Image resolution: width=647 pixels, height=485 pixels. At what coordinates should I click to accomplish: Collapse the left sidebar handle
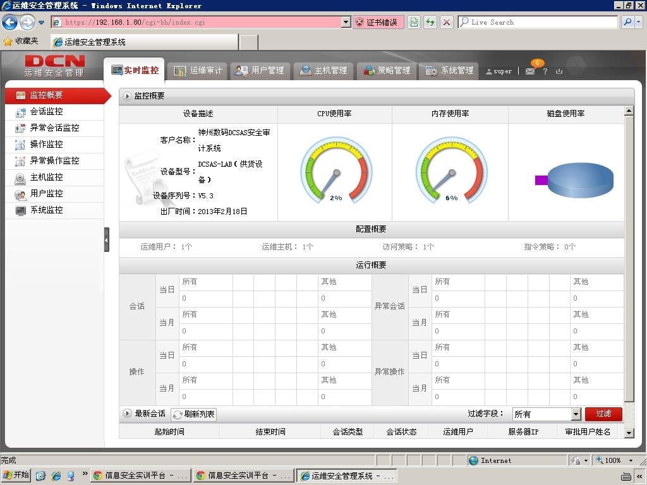pyautogui.click(x=106, y=239)
